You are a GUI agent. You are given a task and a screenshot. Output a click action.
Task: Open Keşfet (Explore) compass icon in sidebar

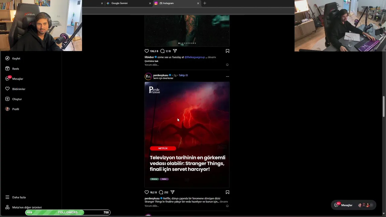tap(7, 58)
